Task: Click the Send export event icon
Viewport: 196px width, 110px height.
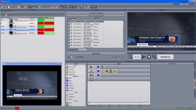Action: [x=67, y=67]
